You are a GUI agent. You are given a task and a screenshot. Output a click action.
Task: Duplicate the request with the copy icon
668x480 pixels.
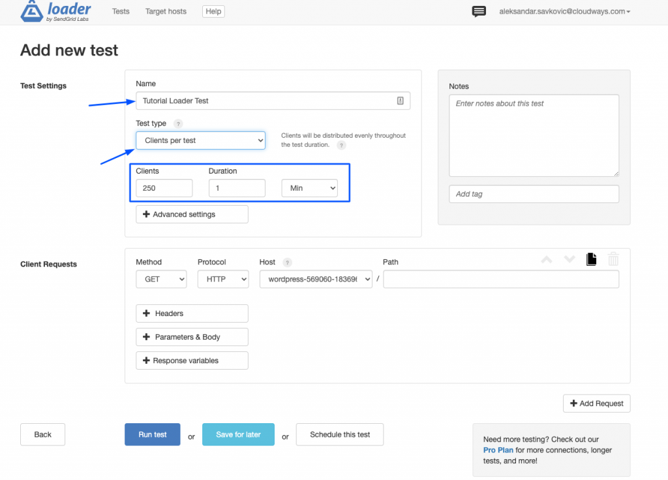point(592,259)
